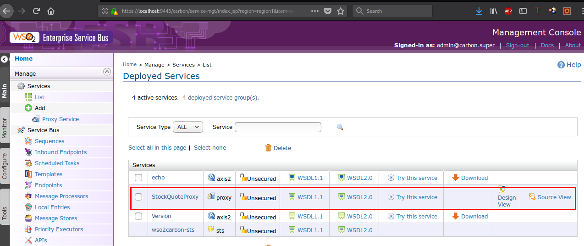Click the Firefox home icon

click(x=51, y=11)
